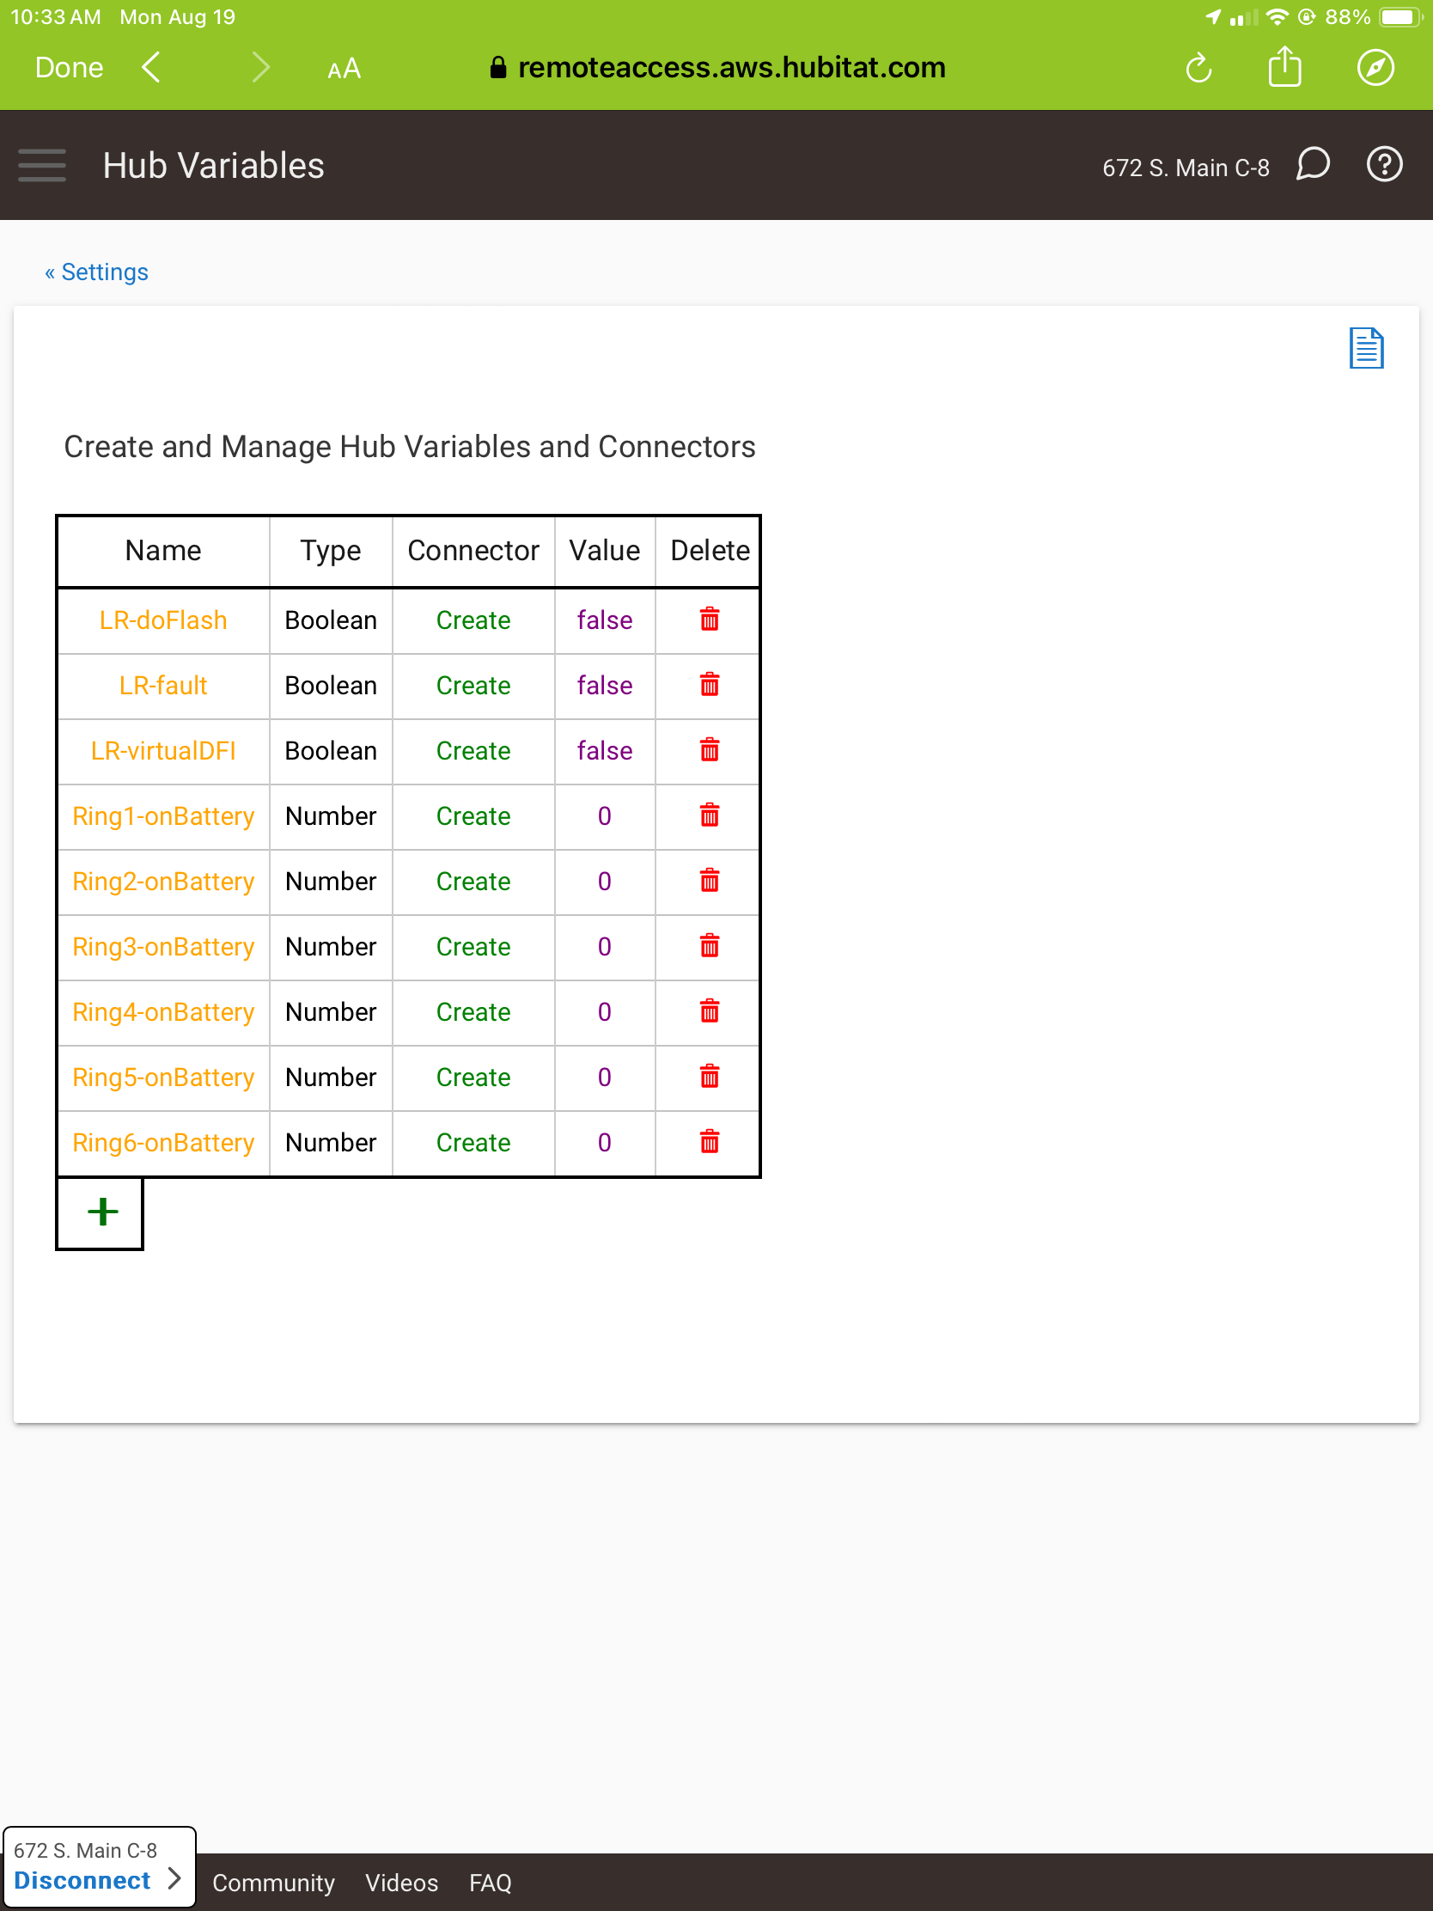This screenshot has width=1433, height=1911.
Task: Open the chat bubble notifications icon
Action: [x=1312, y=164]
